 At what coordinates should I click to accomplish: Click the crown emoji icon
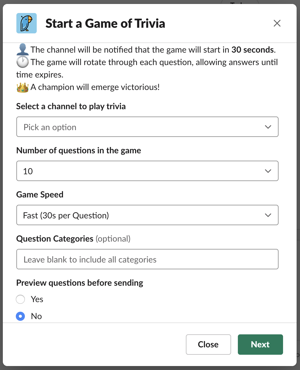[x=23, y=87]
